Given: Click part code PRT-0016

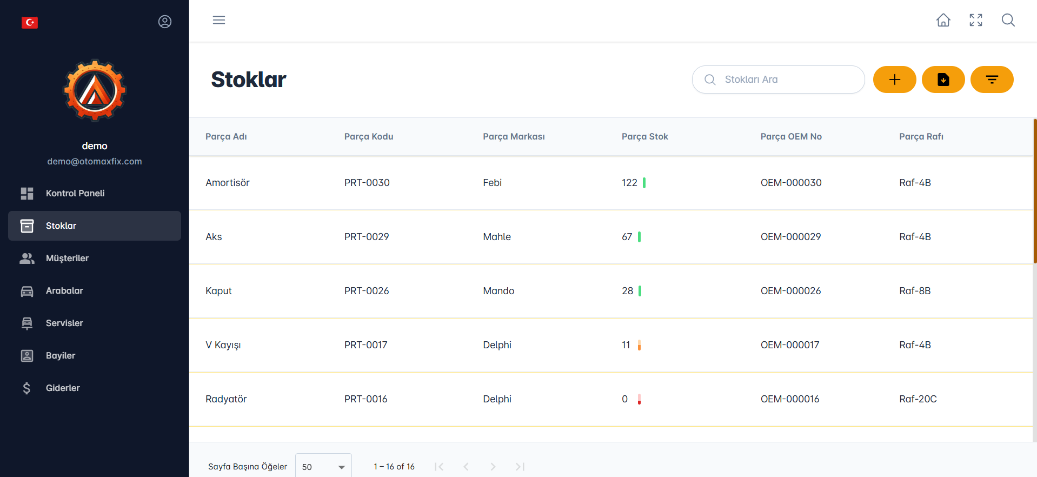Looking at the screenshot, I should point(366,399).
